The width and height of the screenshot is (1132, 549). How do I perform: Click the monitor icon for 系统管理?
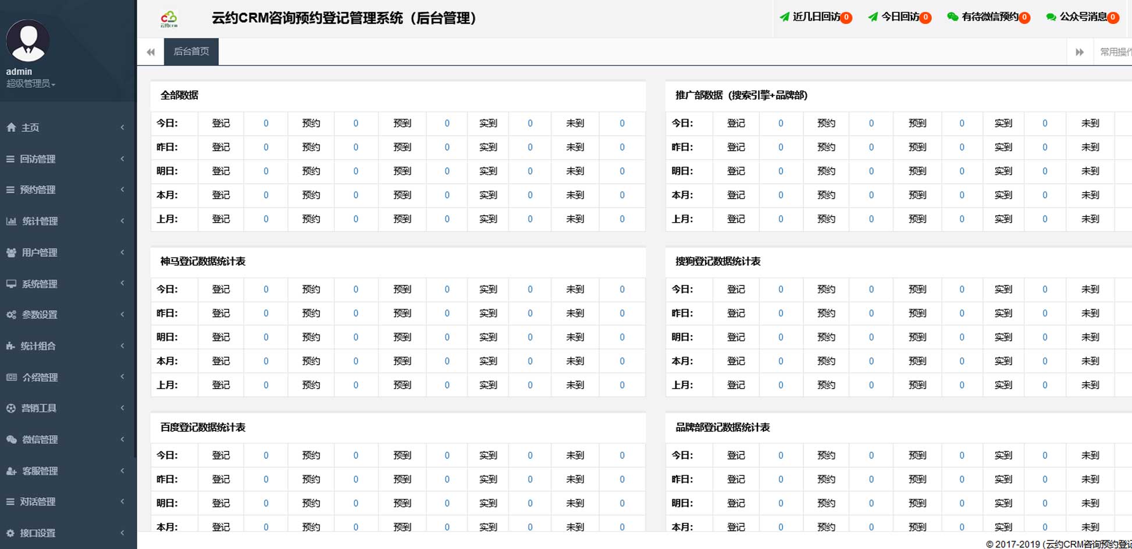coord(11,284)
